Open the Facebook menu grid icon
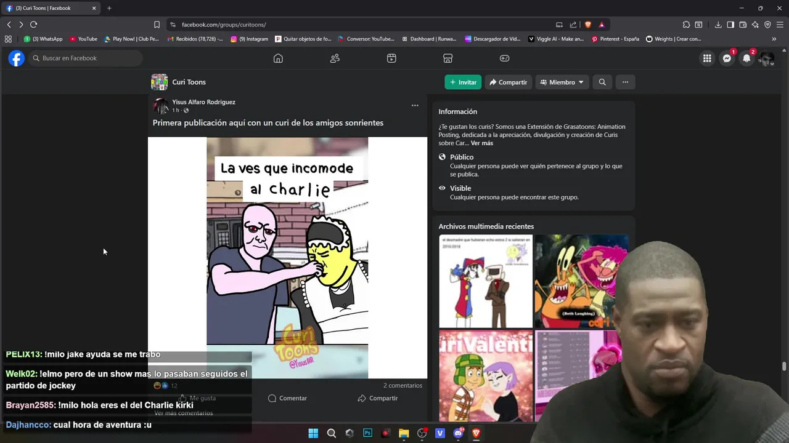The width and height of the screenshot is (789, 443). (x=707, y=58)
